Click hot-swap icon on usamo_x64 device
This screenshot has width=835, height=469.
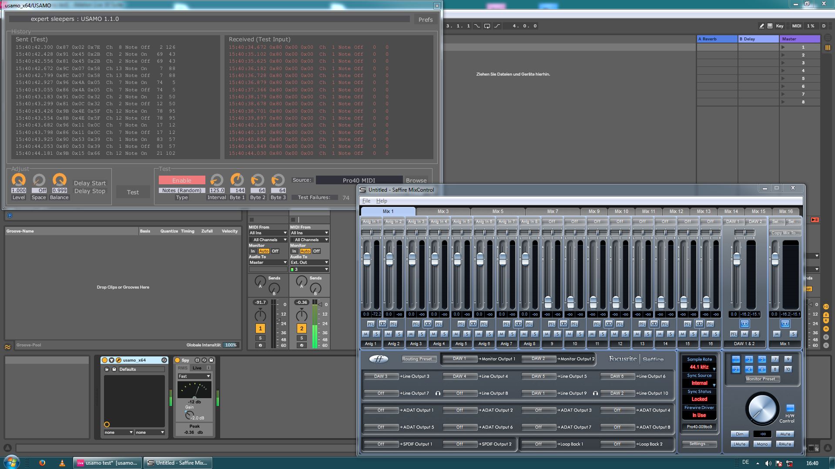pos(164,360)
